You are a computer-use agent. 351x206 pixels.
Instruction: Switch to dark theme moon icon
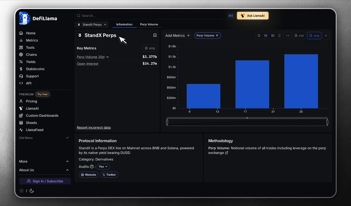click(32, 191)
